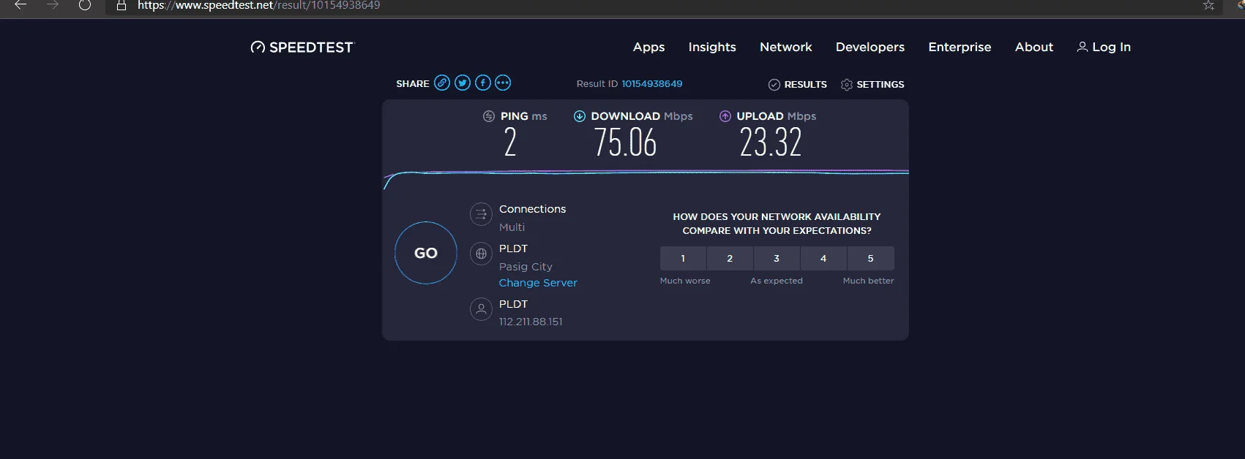Click the ping value 2
Screen dimensions: 1245x459
[510, 142]
